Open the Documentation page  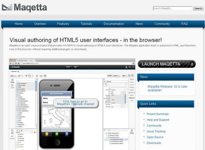coord(114,24)
